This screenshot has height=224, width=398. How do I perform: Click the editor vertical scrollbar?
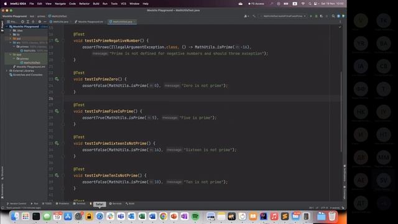(341, 112)
